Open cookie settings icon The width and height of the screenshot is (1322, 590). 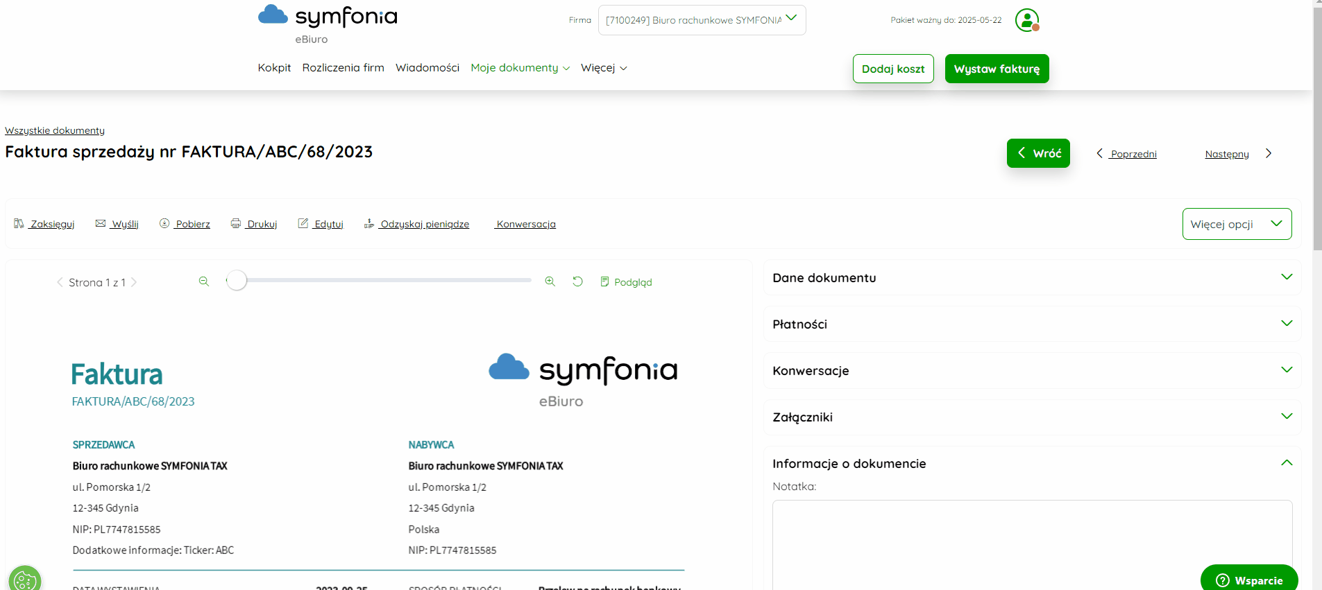[25, 580]
